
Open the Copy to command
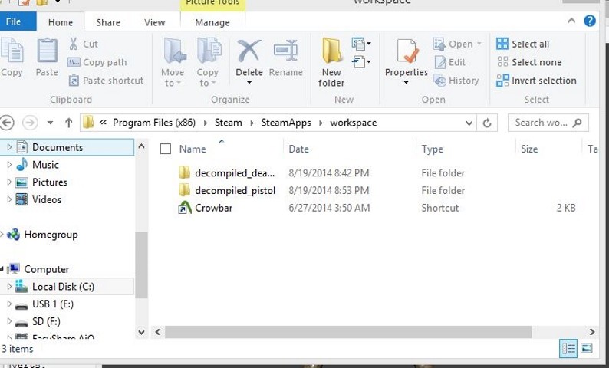(x=208, y=62)
